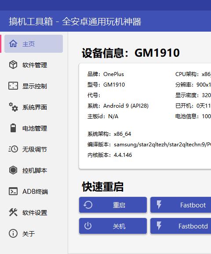
Task: Select the 电池管理 menu label
Action: point(35,128)
